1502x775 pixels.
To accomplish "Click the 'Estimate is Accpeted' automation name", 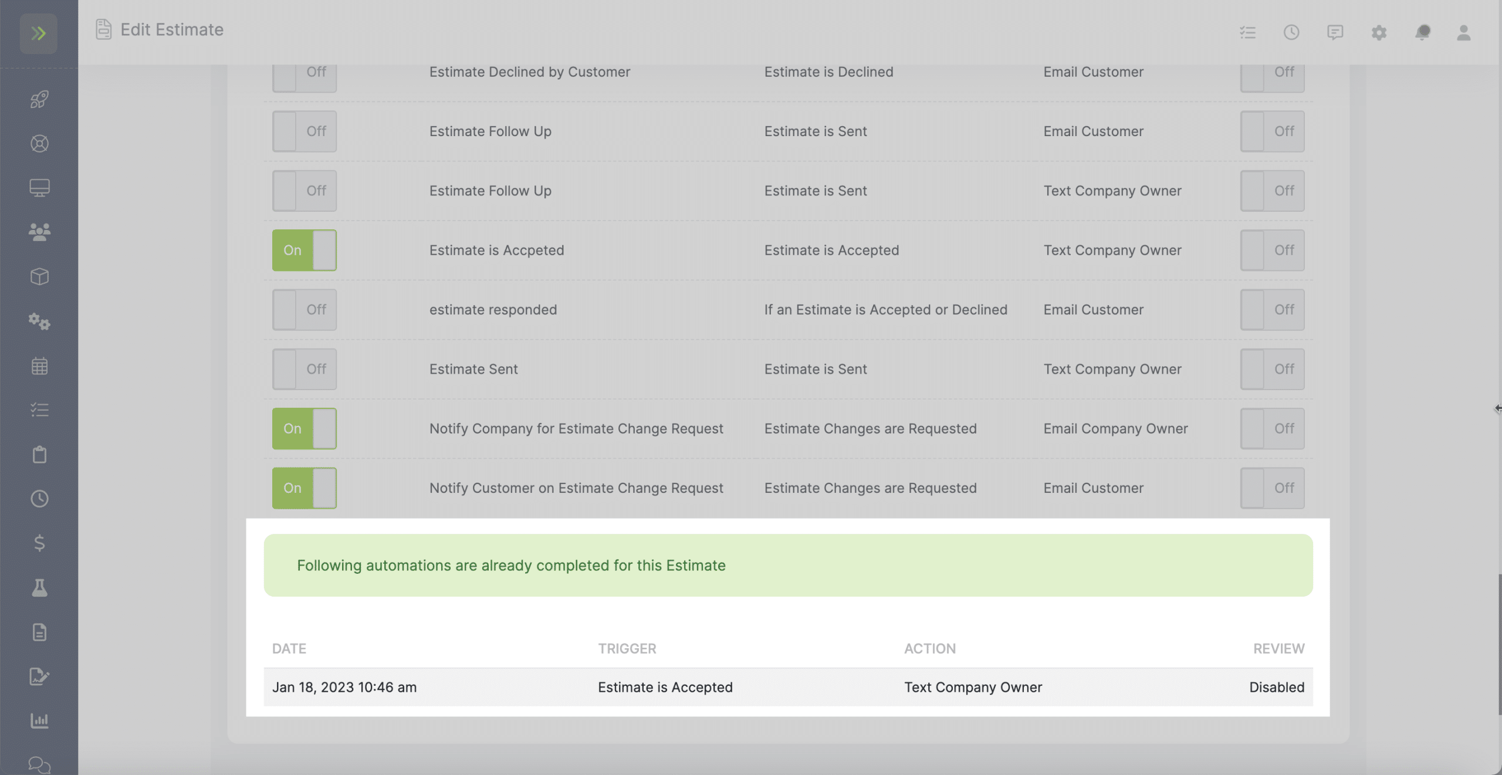I will [496, 251].
